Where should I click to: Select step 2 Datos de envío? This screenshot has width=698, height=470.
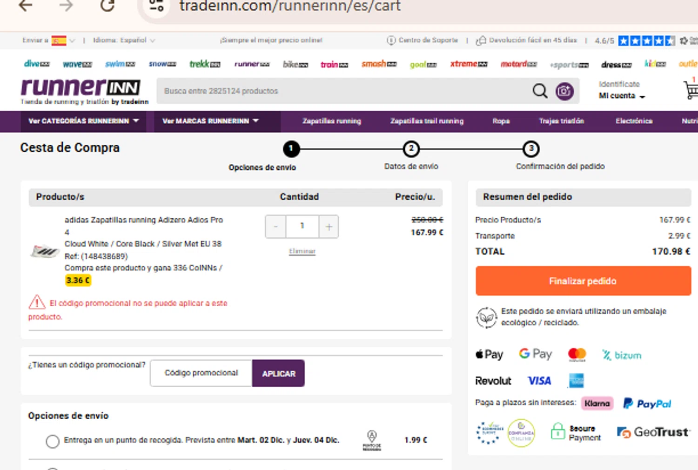pyautogui.click(x=411, y=149)
